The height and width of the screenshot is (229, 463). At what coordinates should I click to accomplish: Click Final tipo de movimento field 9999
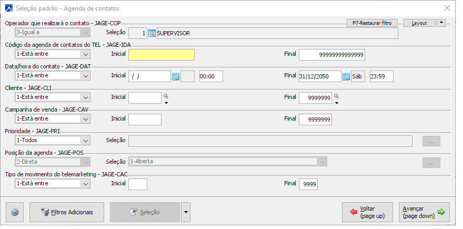coord(308,184)
